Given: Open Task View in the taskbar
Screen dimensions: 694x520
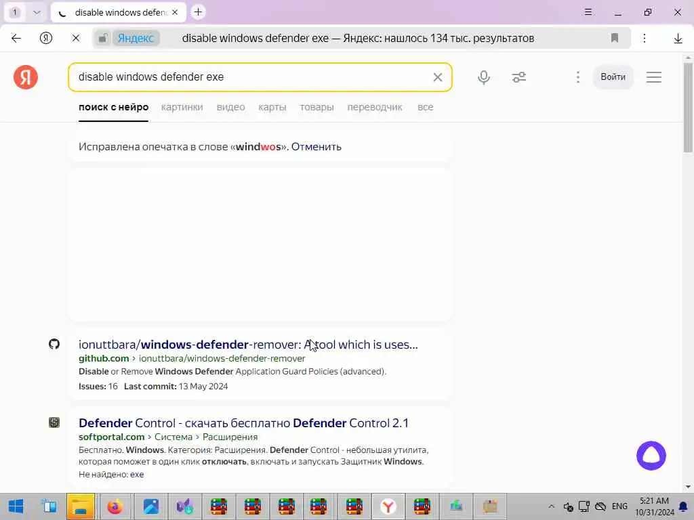Looking at the screenshot, I should pos(49,506).
